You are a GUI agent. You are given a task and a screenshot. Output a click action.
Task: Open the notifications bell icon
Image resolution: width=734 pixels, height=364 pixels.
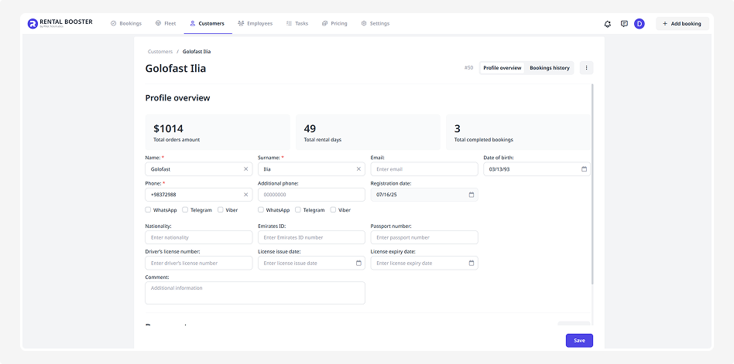(x=608, y=24)
